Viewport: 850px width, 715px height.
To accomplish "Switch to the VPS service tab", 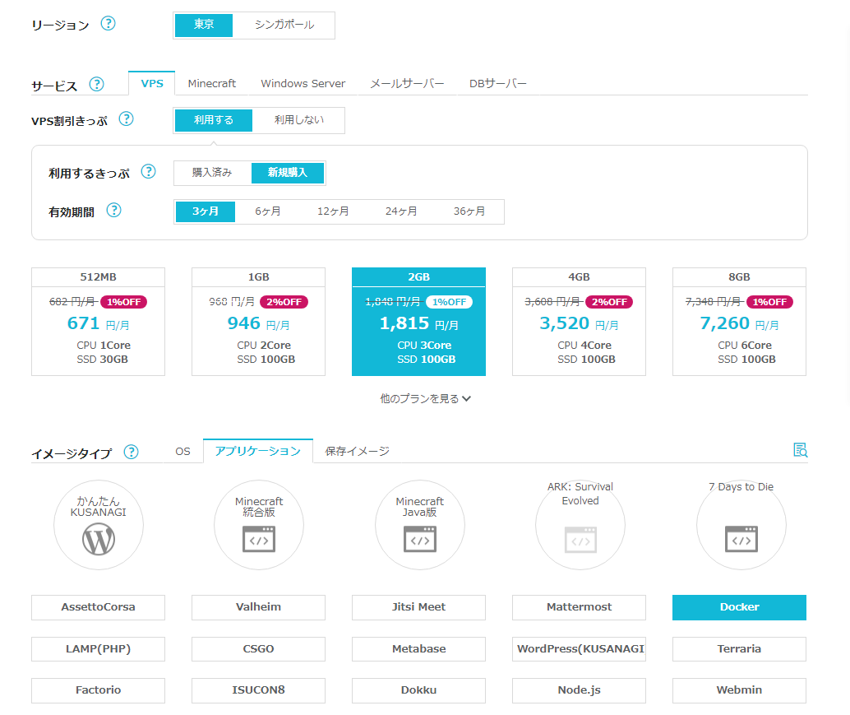I will point(152,84).
